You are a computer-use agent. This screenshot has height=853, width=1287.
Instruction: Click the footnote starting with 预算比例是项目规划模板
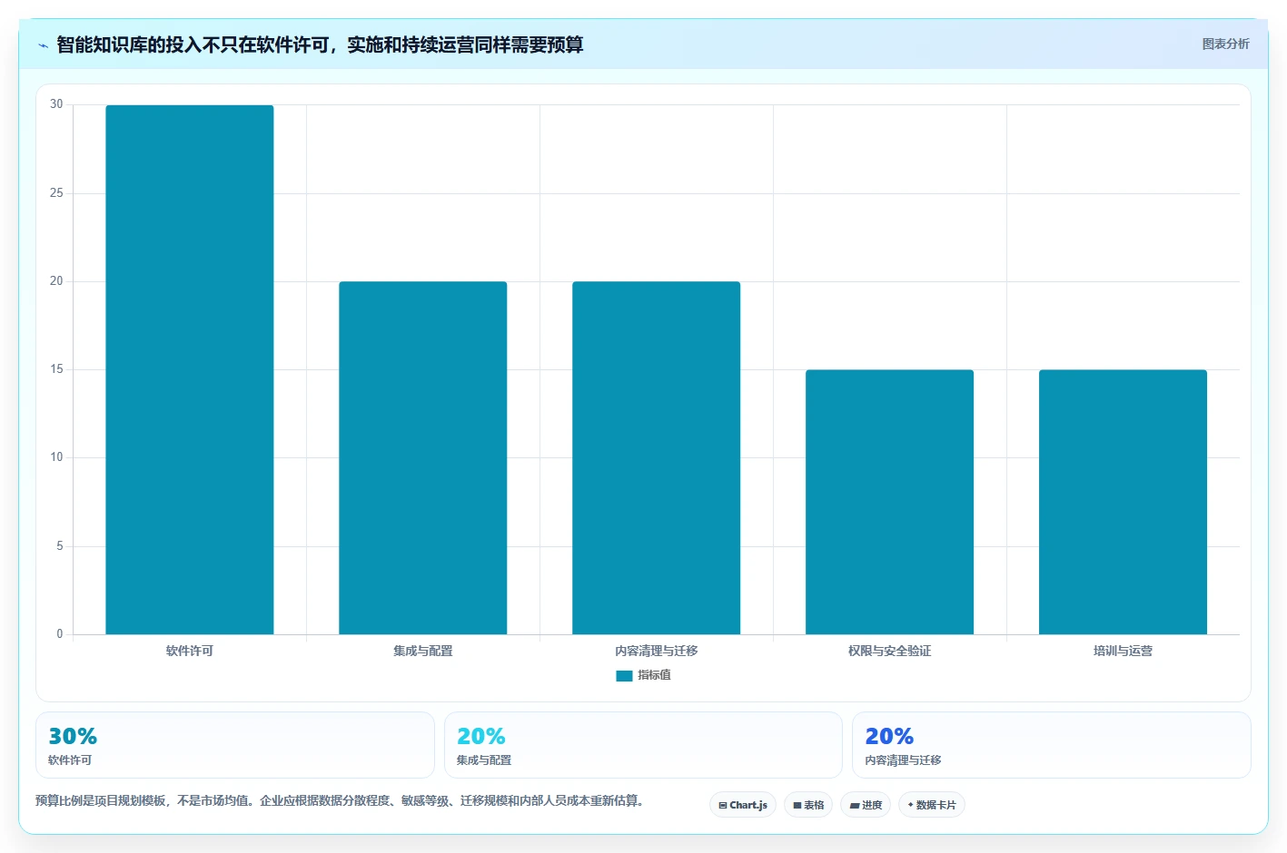click(x=340, y=800)
